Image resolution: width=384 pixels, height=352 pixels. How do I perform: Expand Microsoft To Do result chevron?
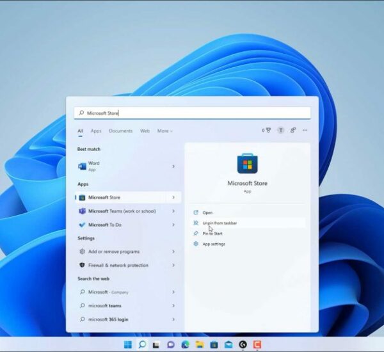pos(173,225)
